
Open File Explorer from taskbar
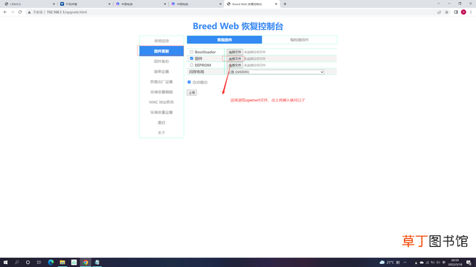click(62, 263)
